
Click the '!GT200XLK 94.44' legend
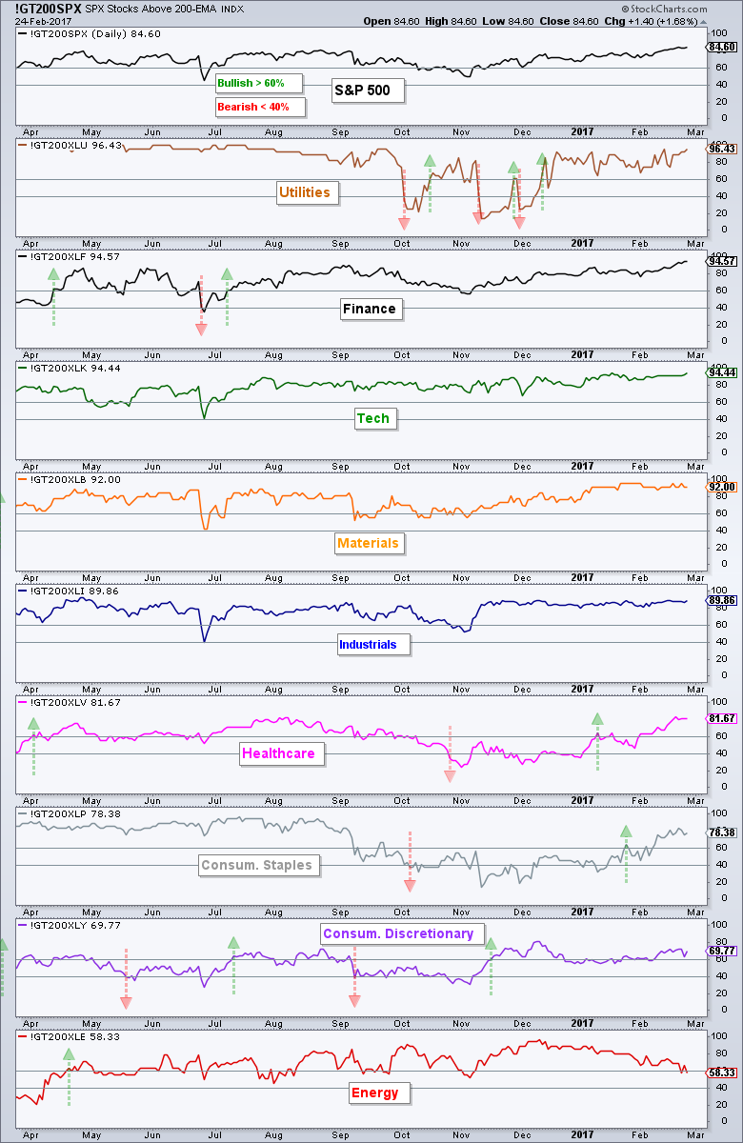click(71, 367)
